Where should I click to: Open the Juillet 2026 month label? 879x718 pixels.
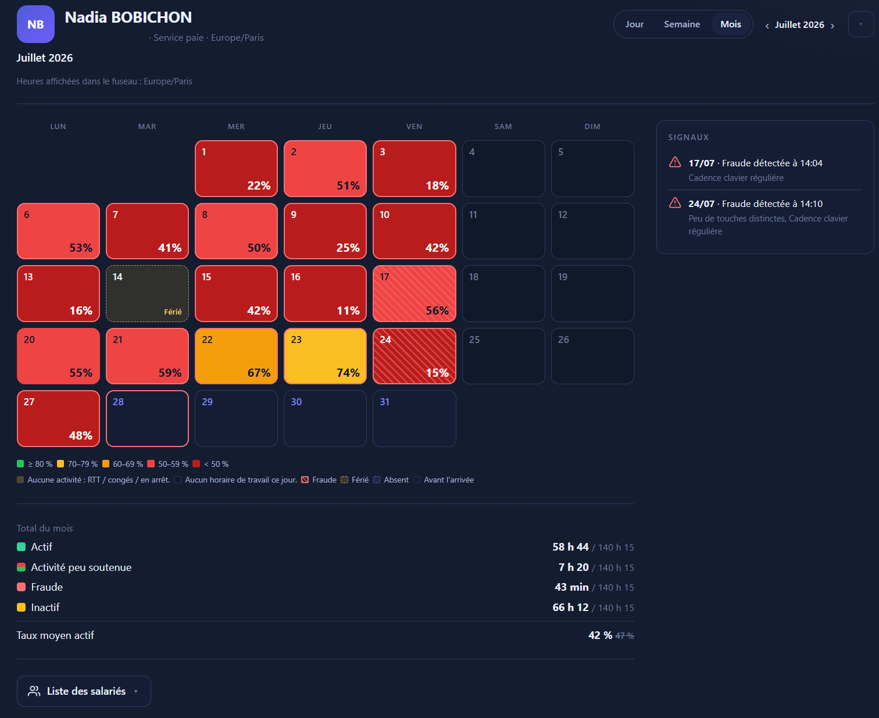pyautogui.click(x=799, y=25)
